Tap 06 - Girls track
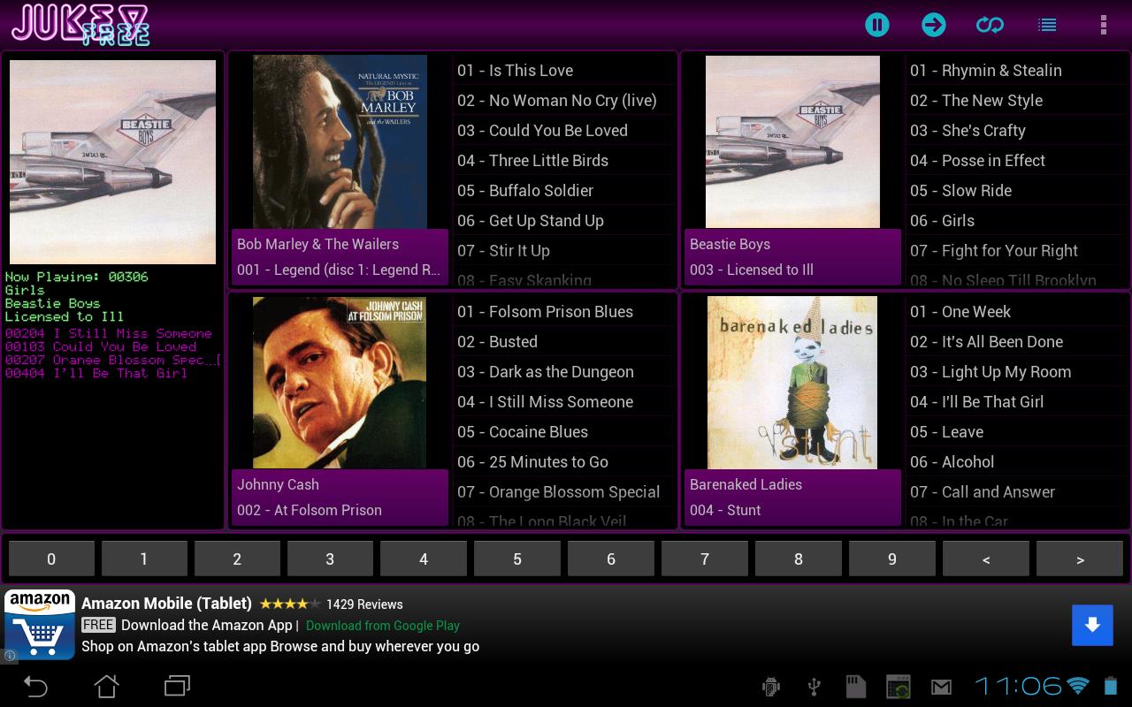 pyautogui.click(x=1017, y=221)
